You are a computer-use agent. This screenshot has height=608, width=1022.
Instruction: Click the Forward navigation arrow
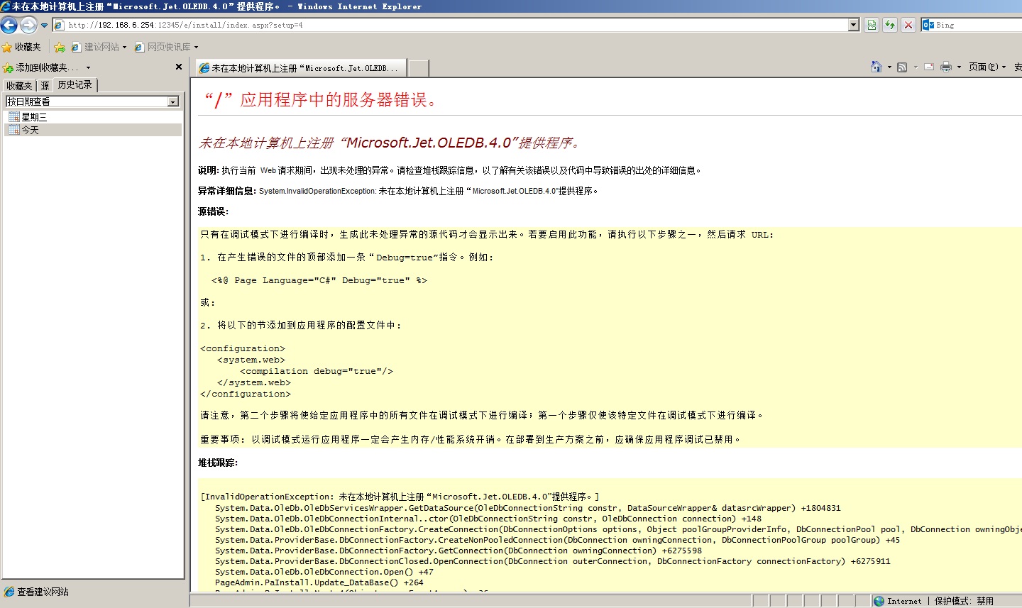(28, 26)
